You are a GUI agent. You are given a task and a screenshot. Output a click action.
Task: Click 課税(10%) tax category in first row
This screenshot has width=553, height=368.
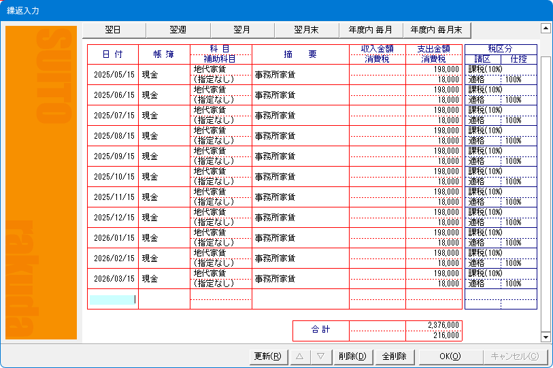[486, 69]
